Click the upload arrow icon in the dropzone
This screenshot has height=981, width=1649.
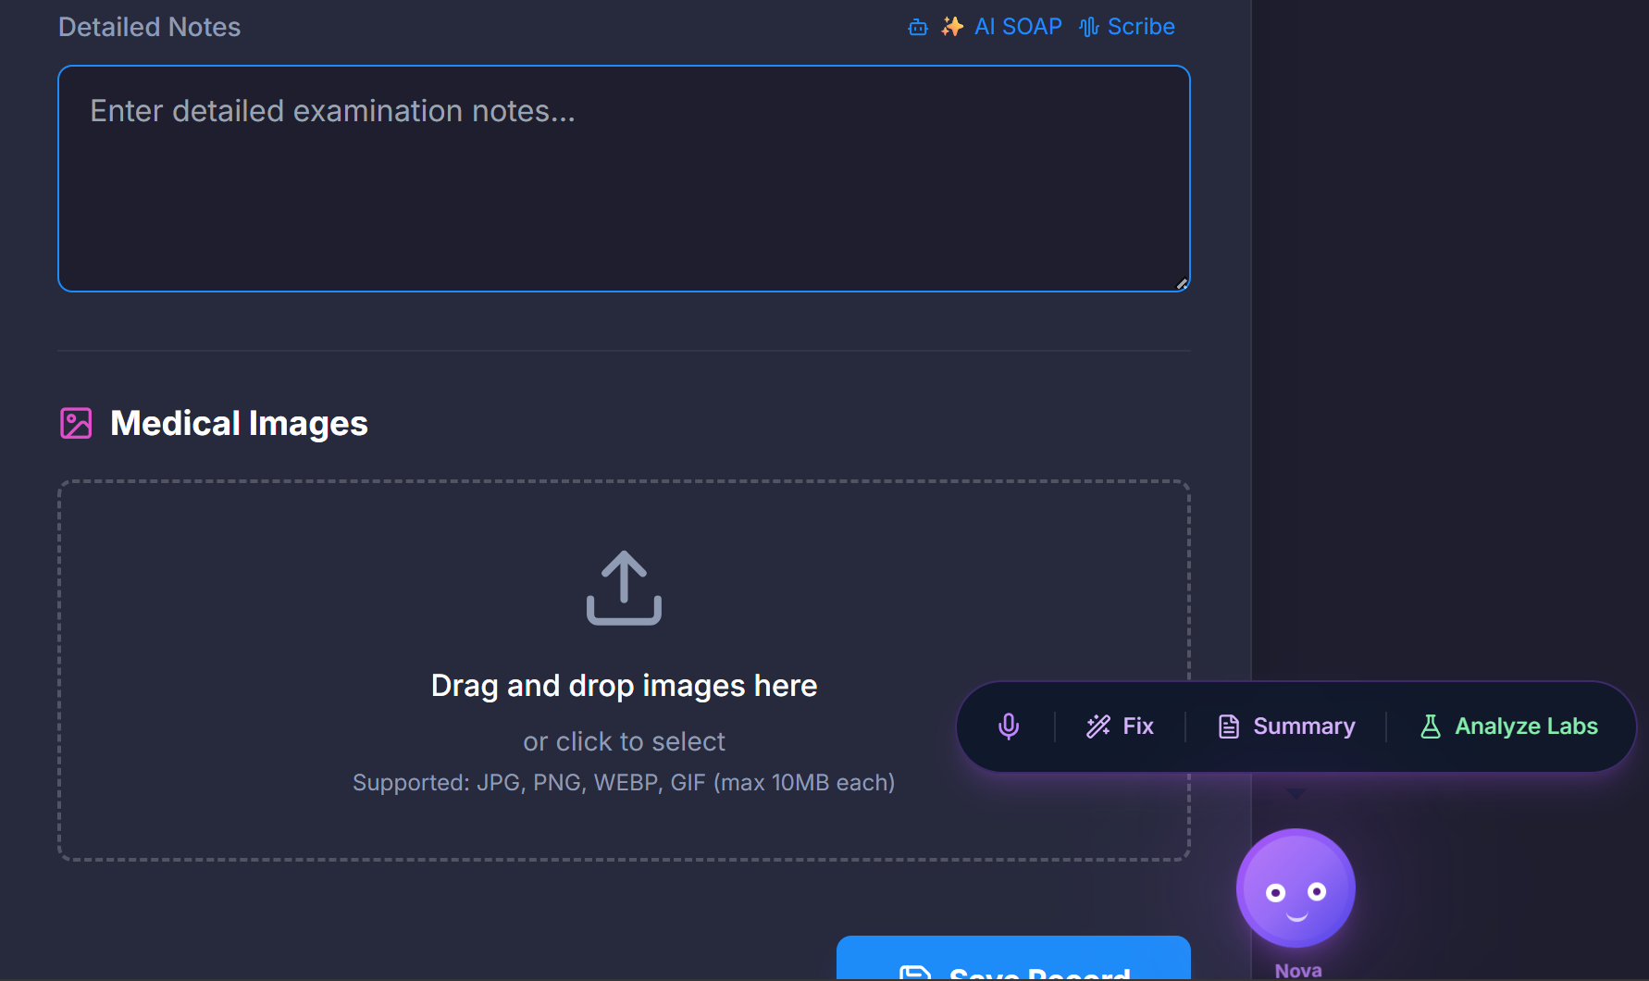[623, 589]
